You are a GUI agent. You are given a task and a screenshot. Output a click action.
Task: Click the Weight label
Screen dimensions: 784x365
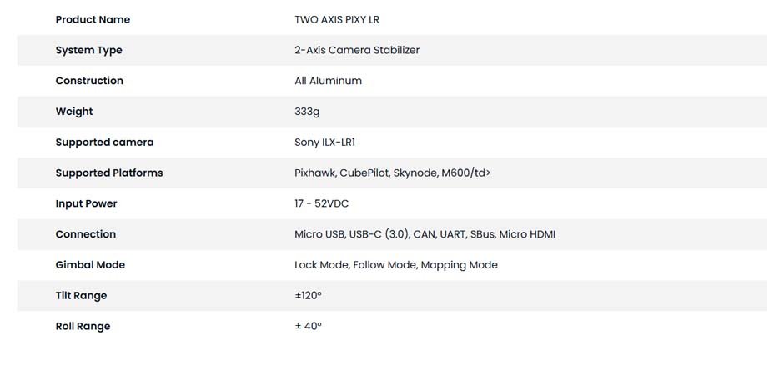tap(74, 112)
